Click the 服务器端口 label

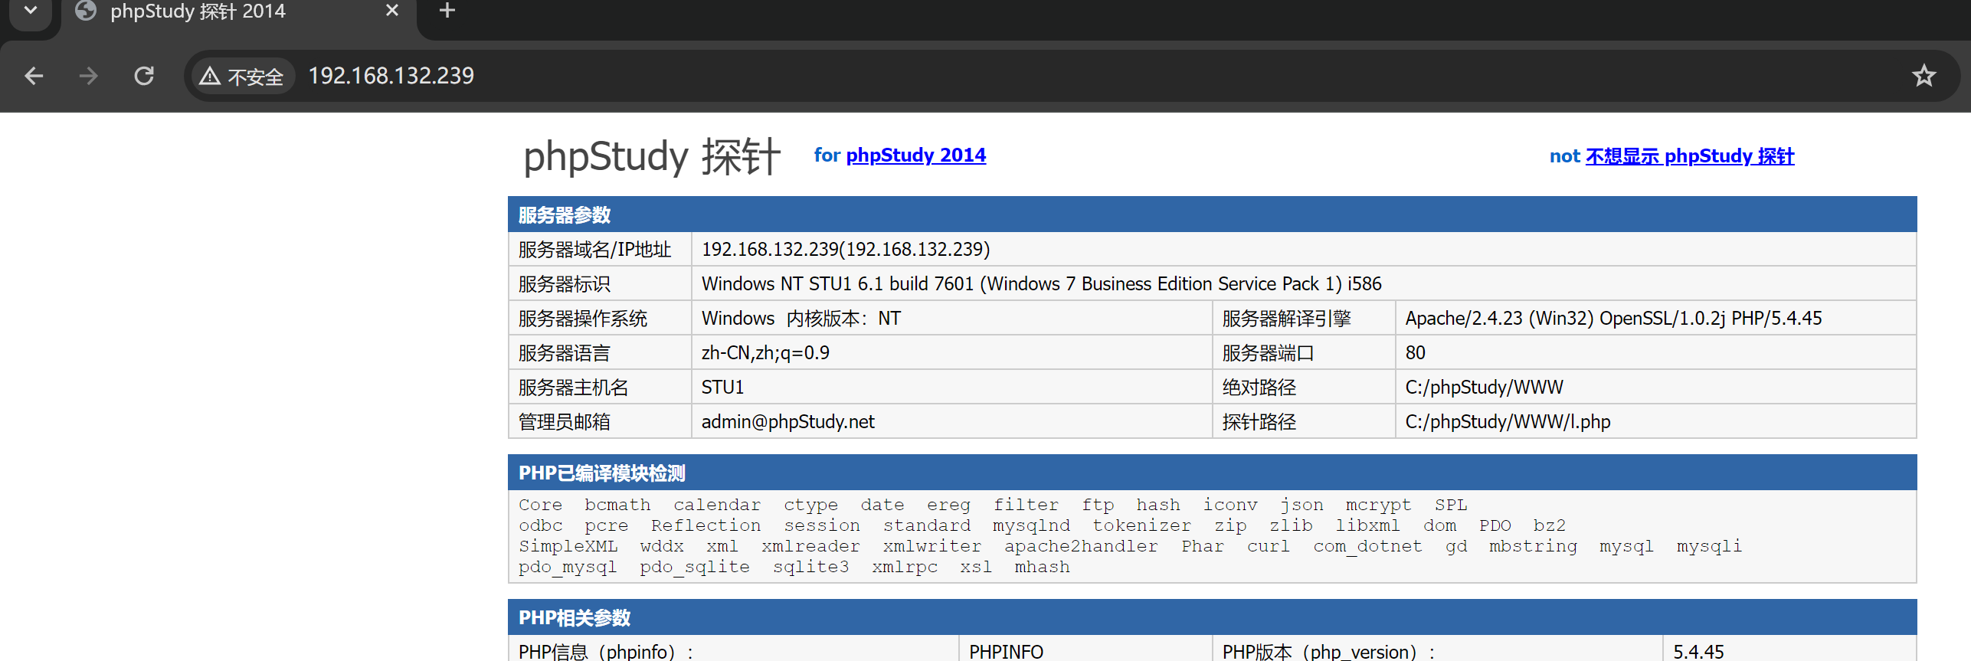click(1268, 353)
